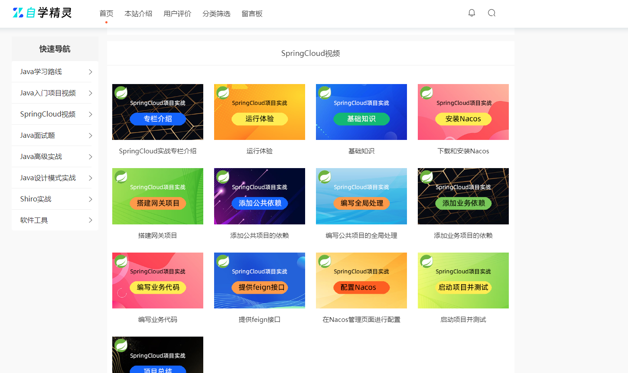Open the 本站介绍 nav item
The width and height of the screenshot is (628, 373).
[x=138, y=13]
